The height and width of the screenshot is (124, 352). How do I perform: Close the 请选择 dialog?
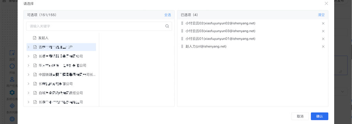coord(326,3)
